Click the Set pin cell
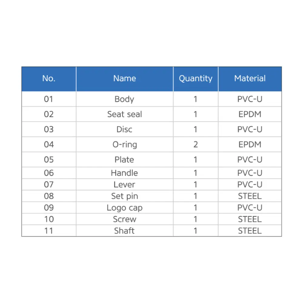The image size is (303, 303). [125, 196]
